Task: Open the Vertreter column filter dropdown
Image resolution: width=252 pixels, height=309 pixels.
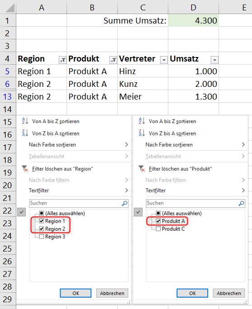Action: tap(164, 60)
